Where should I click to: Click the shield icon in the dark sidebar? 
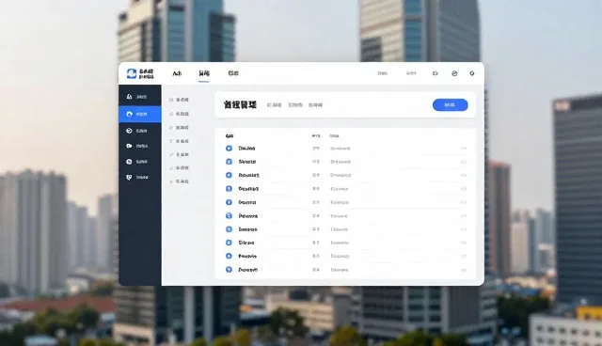click(129, 177)
